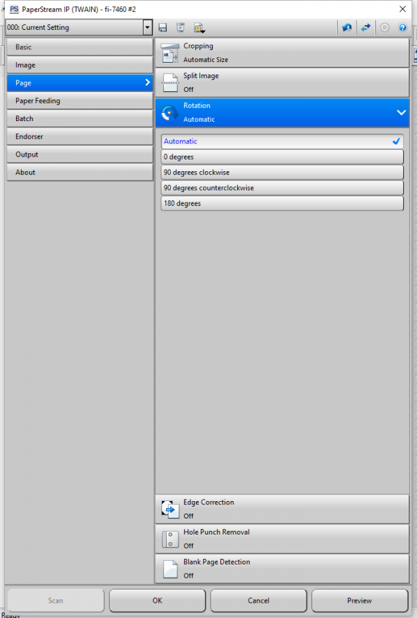The height and width of the screenshot is (618, 417).
Task: Click the delete profile trash icon
Action: click(181, 28)
